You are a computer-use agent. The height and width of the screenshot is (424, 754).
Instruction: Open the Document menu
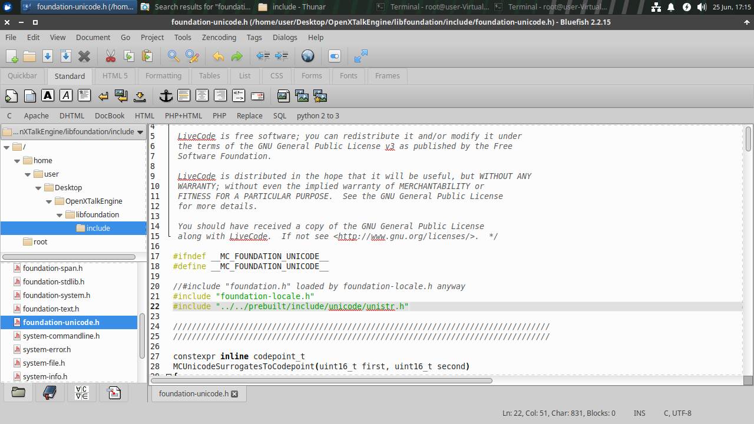click(93, 37)
